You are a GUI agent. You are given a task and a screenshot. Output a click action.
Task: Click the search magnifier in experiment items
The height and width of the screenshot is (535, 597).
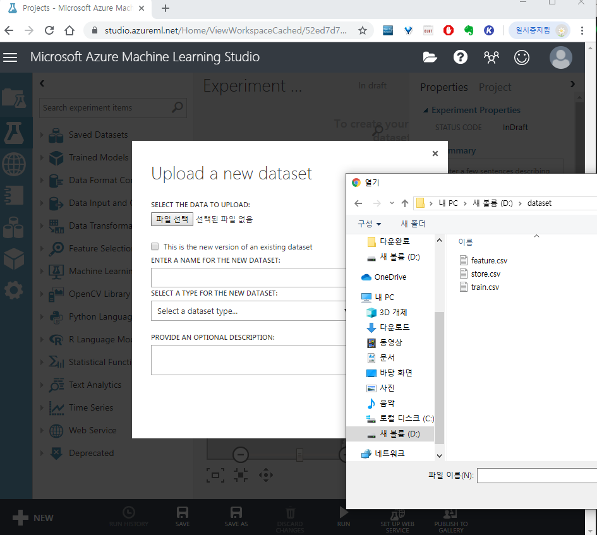pos(177,107)
